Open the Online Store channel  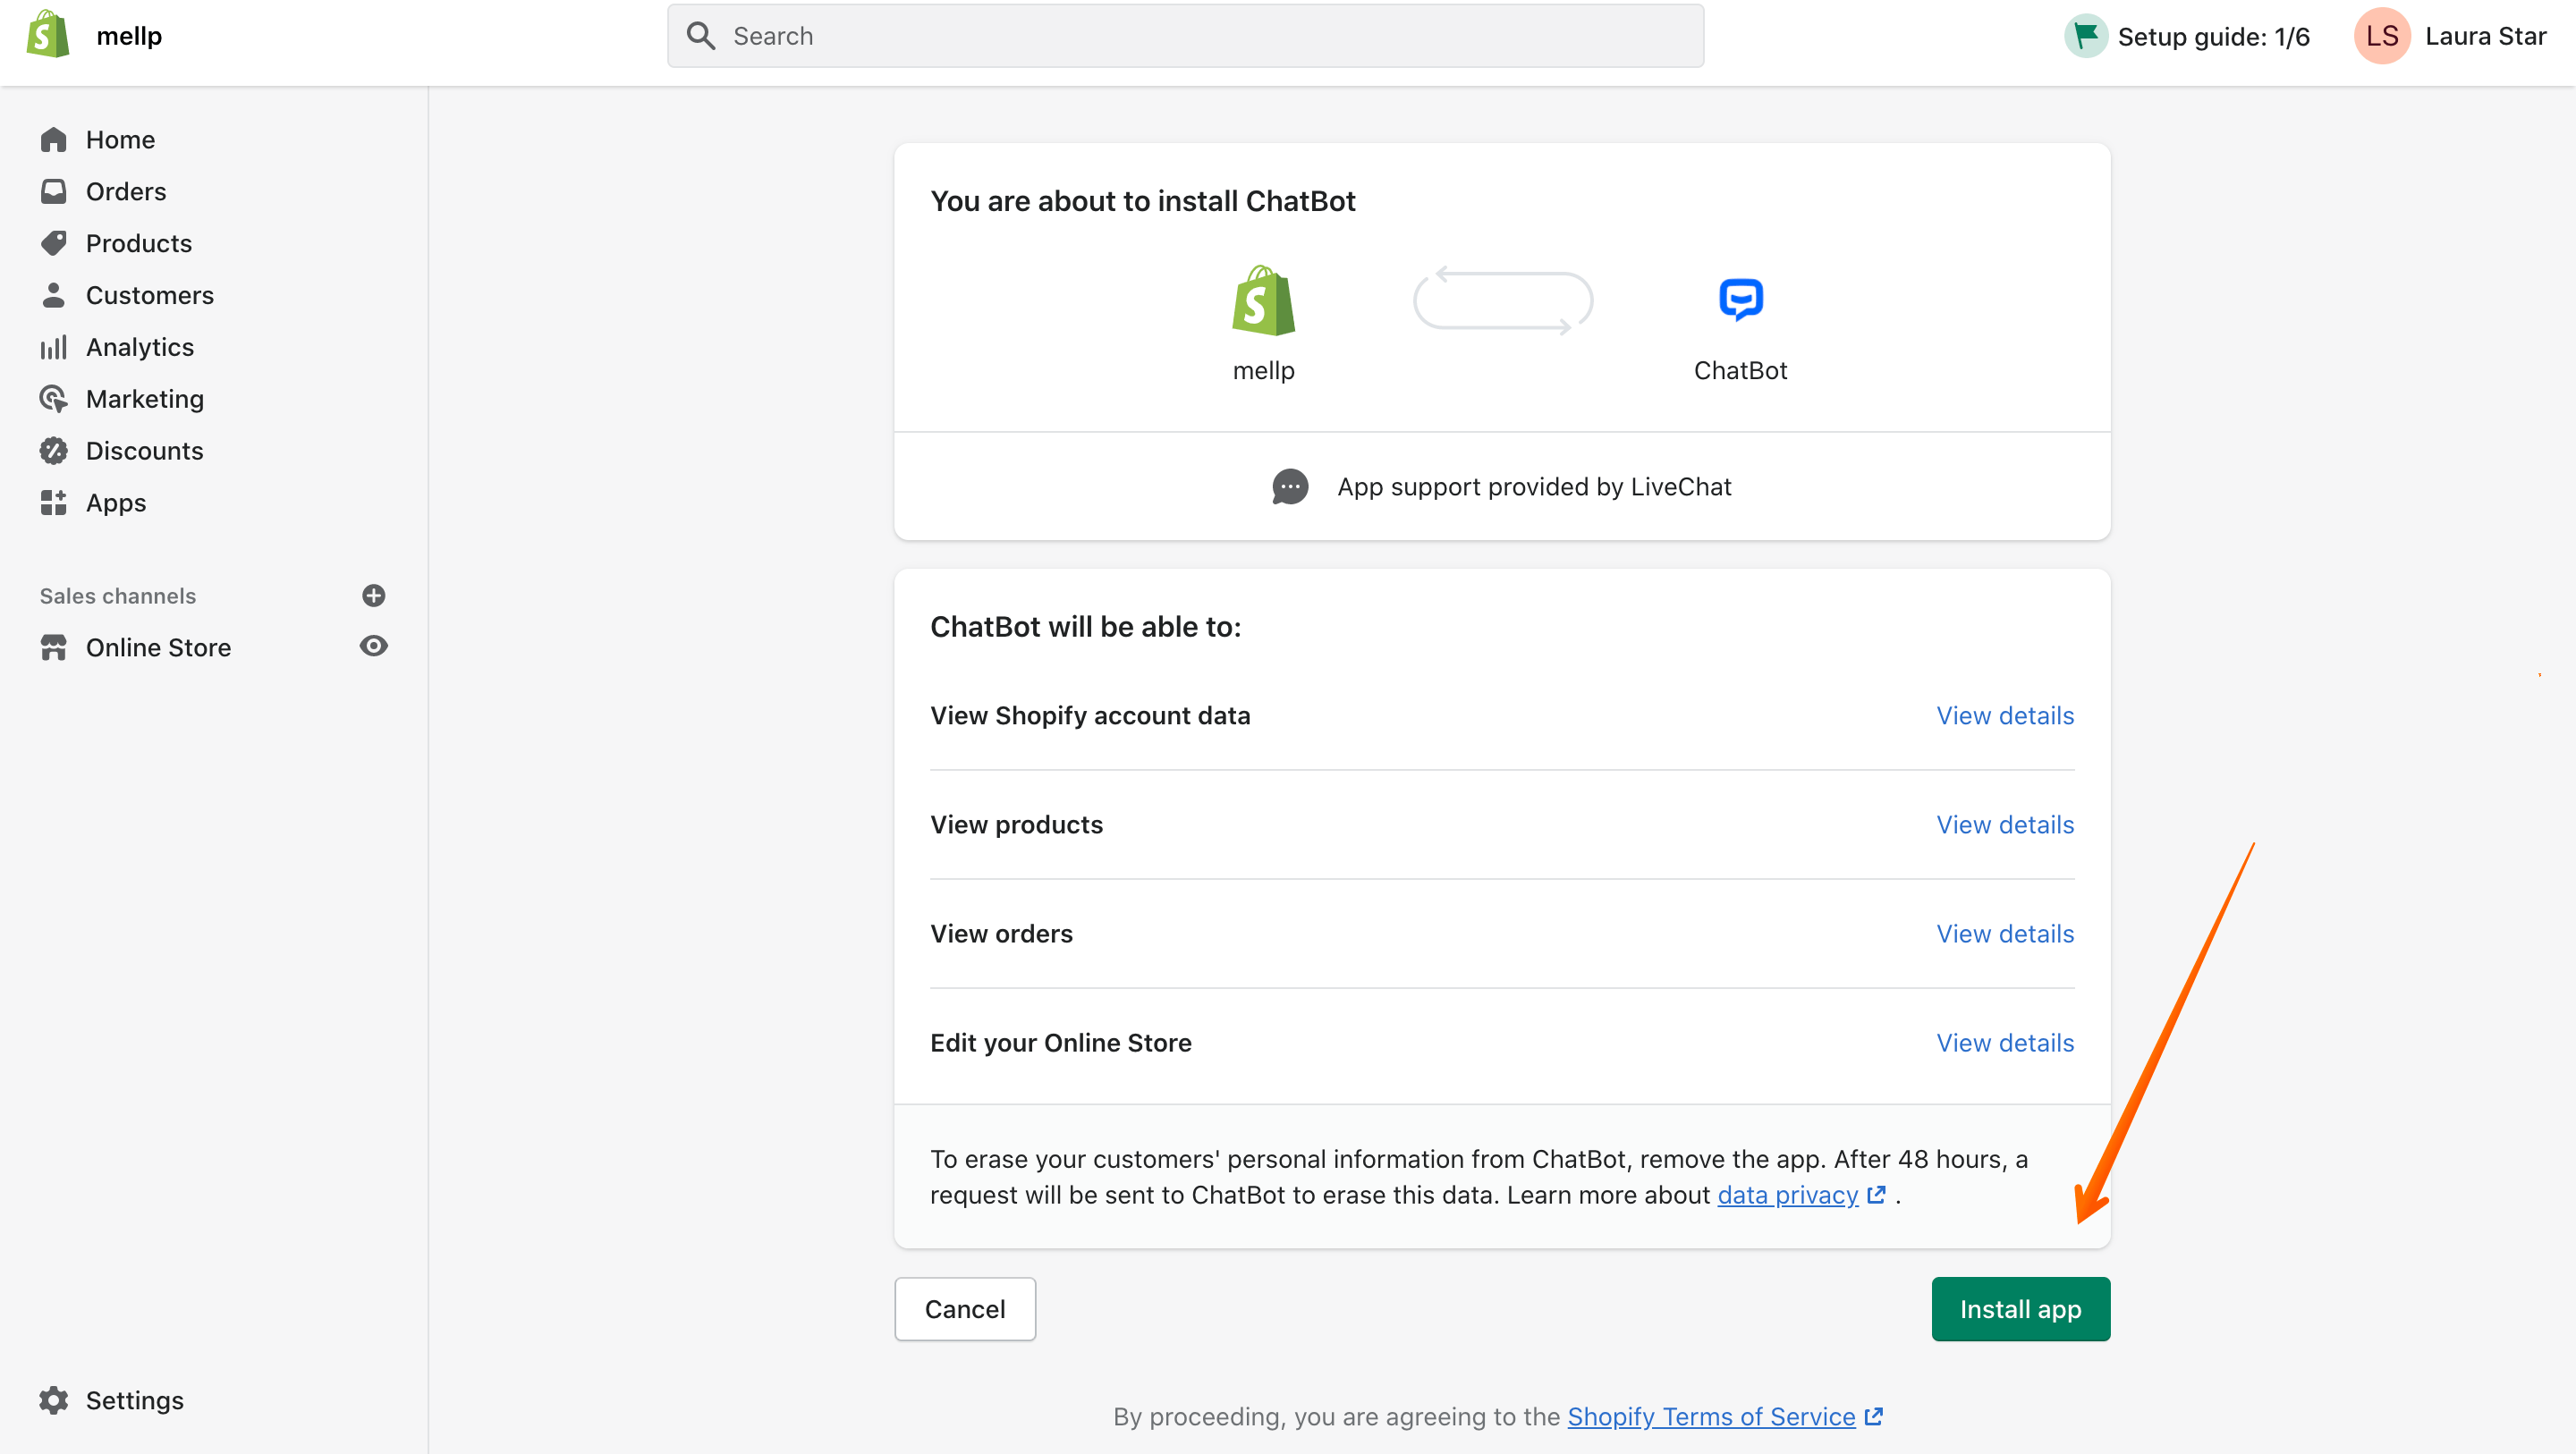coord(158,648)
